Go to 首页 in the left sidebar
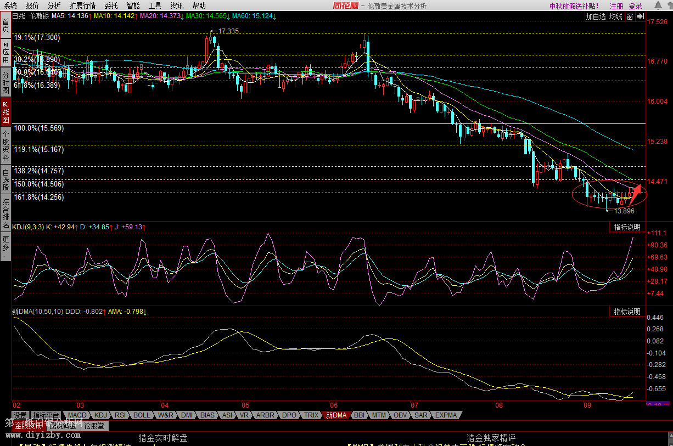Image resolution: width=673 pixels, height=446 pixels. (x=5, y=25)
